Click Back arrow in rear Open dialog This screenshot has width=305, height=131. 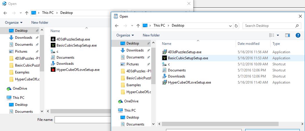(5, 13)
